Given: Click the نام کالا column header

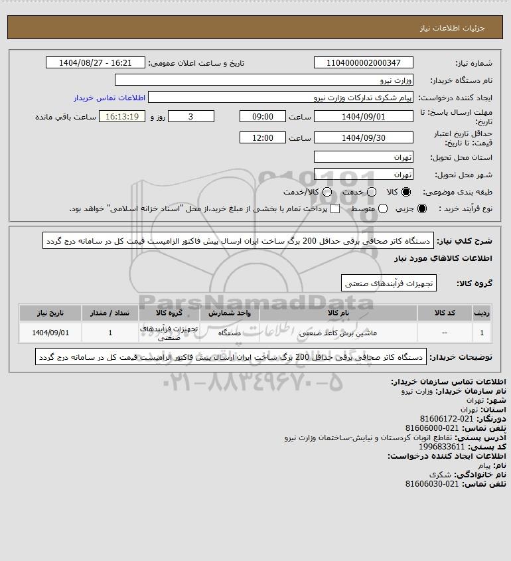Looking at the screenshot, I should click(338, 313).
